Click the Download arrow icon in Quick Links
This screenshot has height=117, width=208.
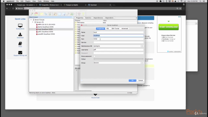point(20,34)
